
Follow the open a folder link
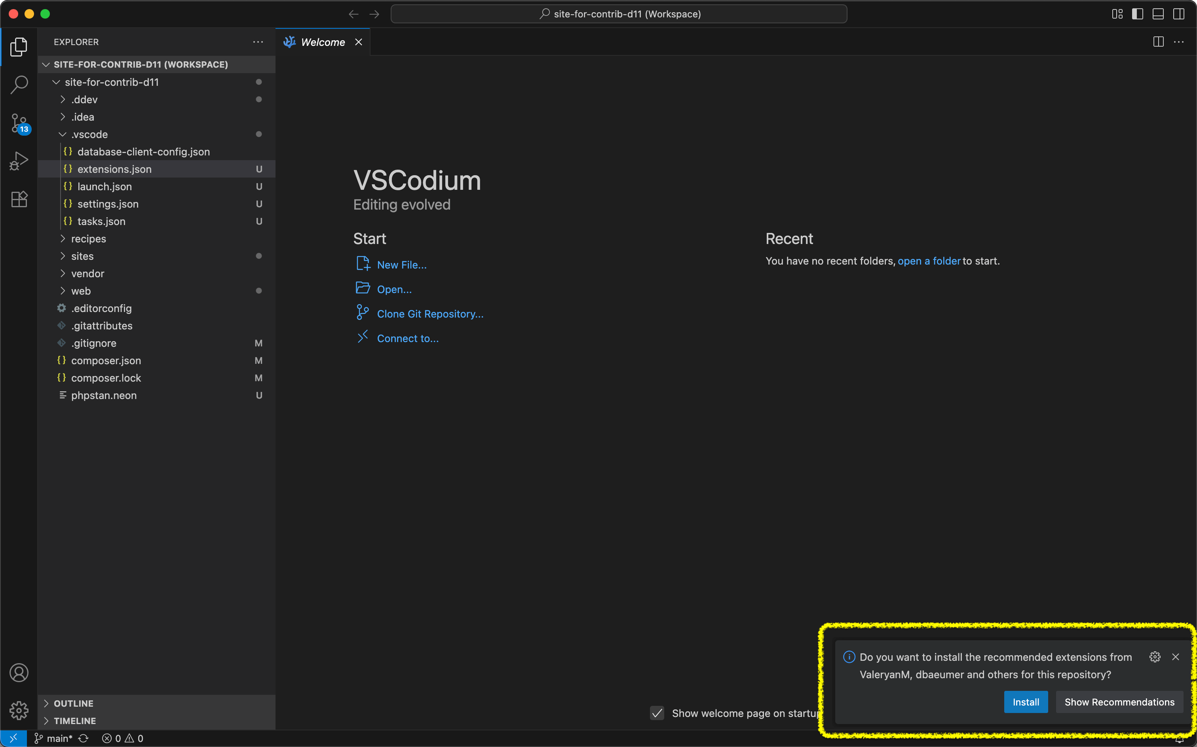click(x=929, y=261)
